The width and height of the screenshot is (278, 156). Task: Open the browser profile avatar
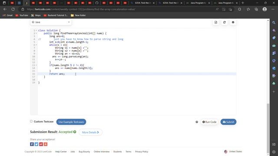tap(265, 9)
